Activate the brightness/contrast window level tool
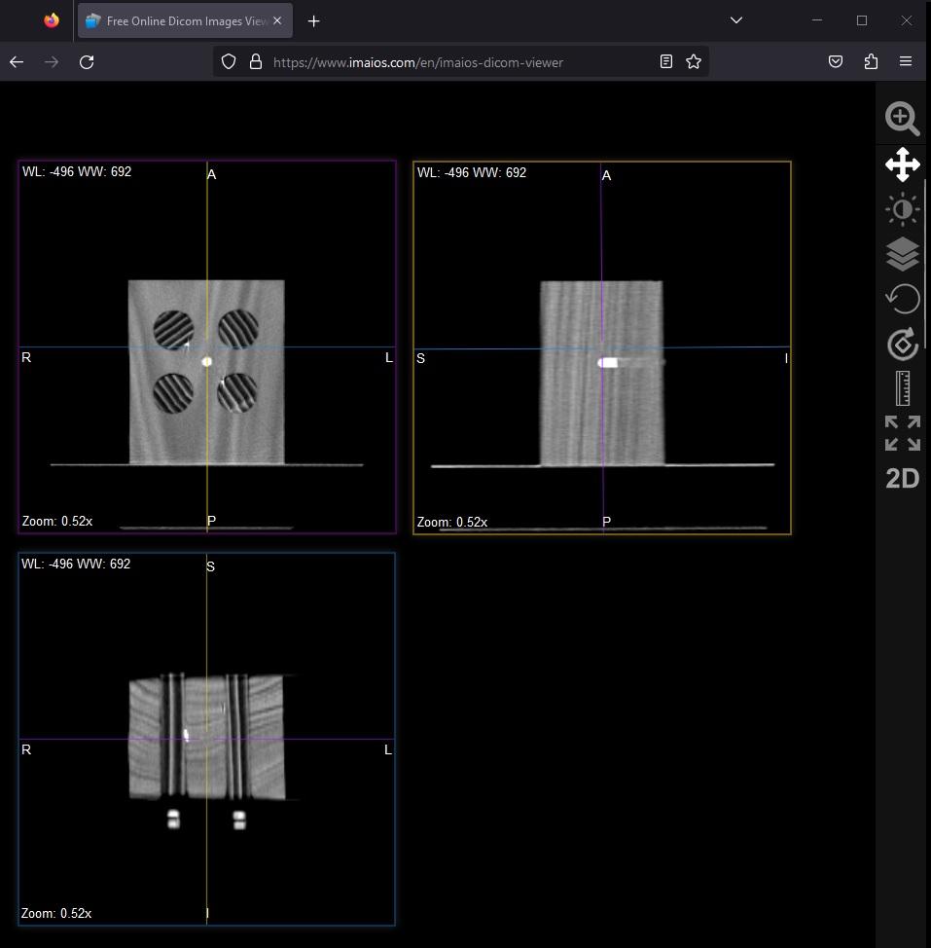The height and width of the screenshot is (948, 931). (x=902, y=209)
